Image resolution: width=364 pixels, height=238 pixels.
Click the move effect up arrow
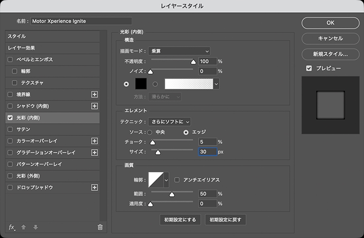[24, 227]
